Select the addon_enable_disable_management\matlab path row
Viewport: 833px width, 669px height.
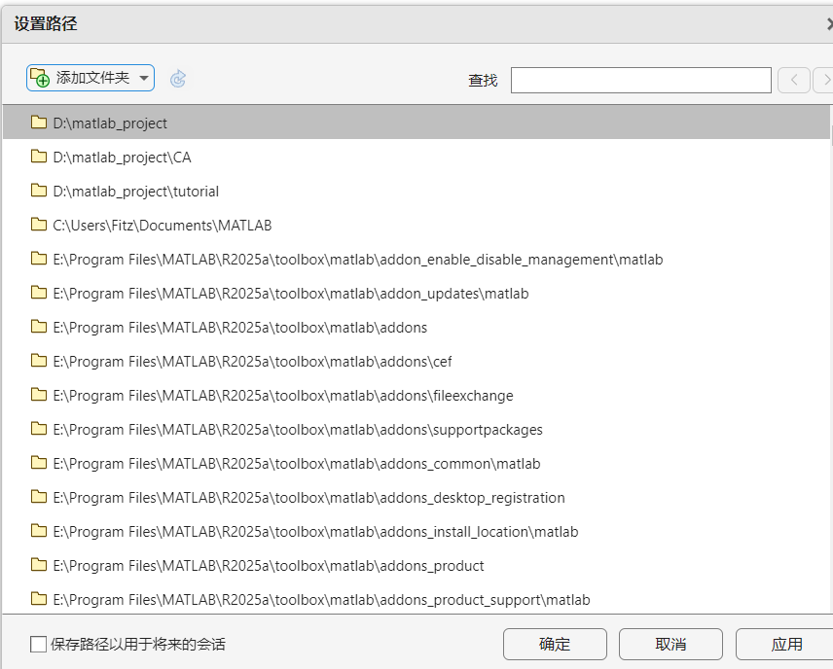tap(416, 259)
